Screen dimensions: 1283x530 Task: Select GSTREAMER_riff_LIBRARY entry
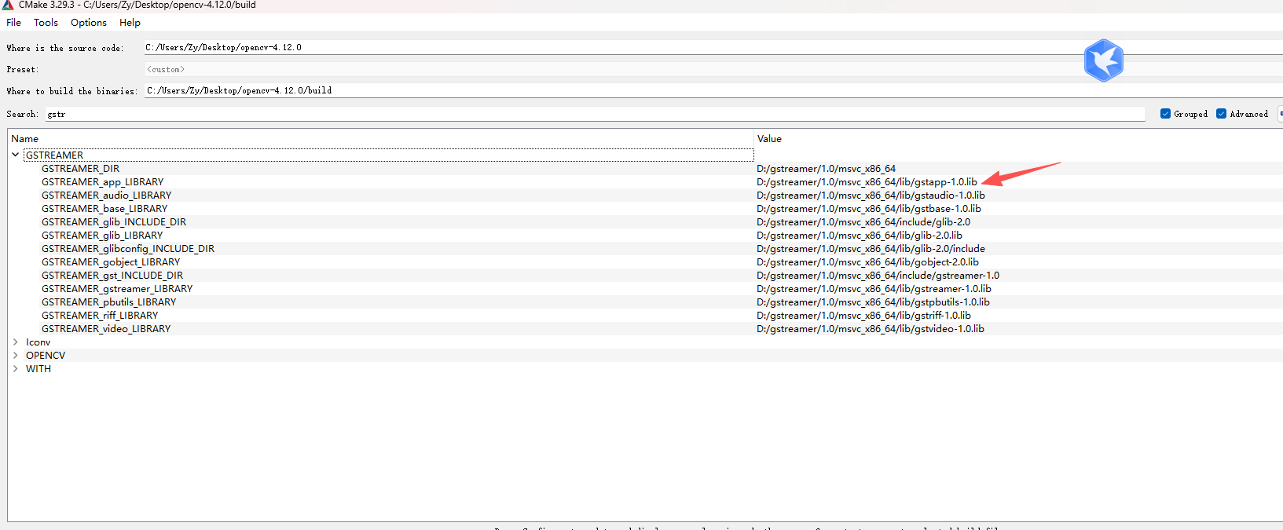tap(100, 315)
